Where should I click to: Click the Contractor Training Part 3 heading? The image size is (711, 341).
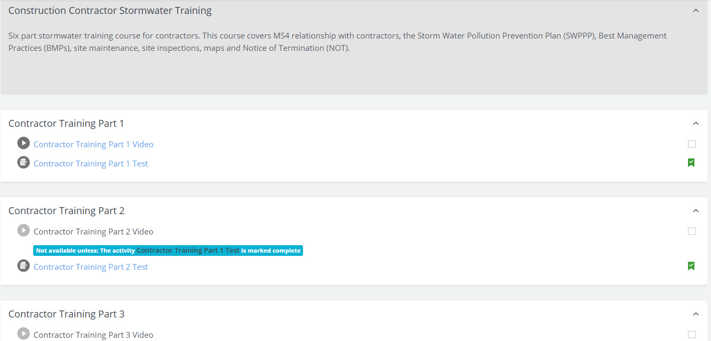click(x=66, y=314)
